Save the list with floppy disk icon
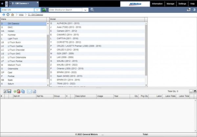The height and width of the screenshot is (137, 197). click(x=10, y=91)
